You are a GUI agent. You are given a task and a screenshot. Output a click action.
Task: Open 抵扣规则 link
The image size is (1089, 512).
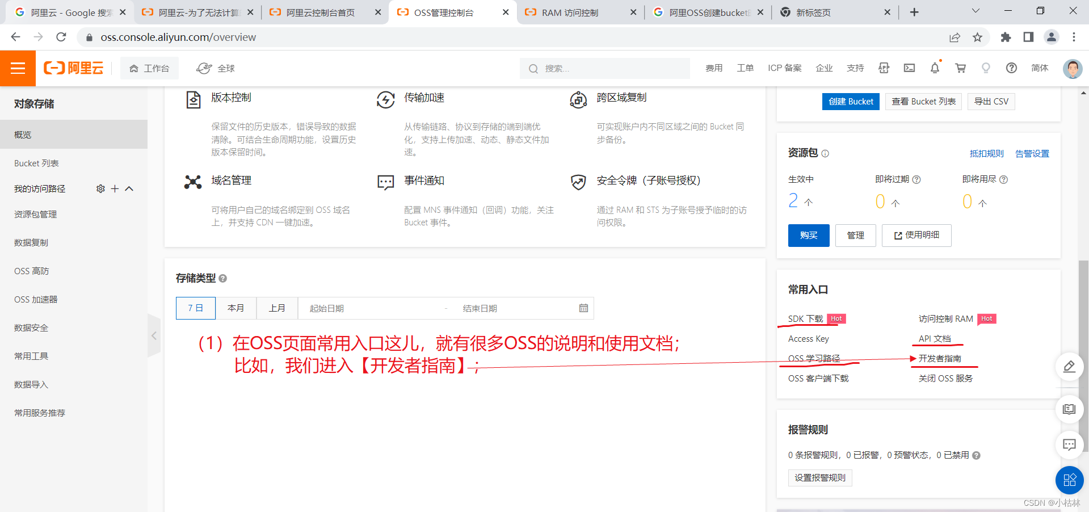coord(986,154)
